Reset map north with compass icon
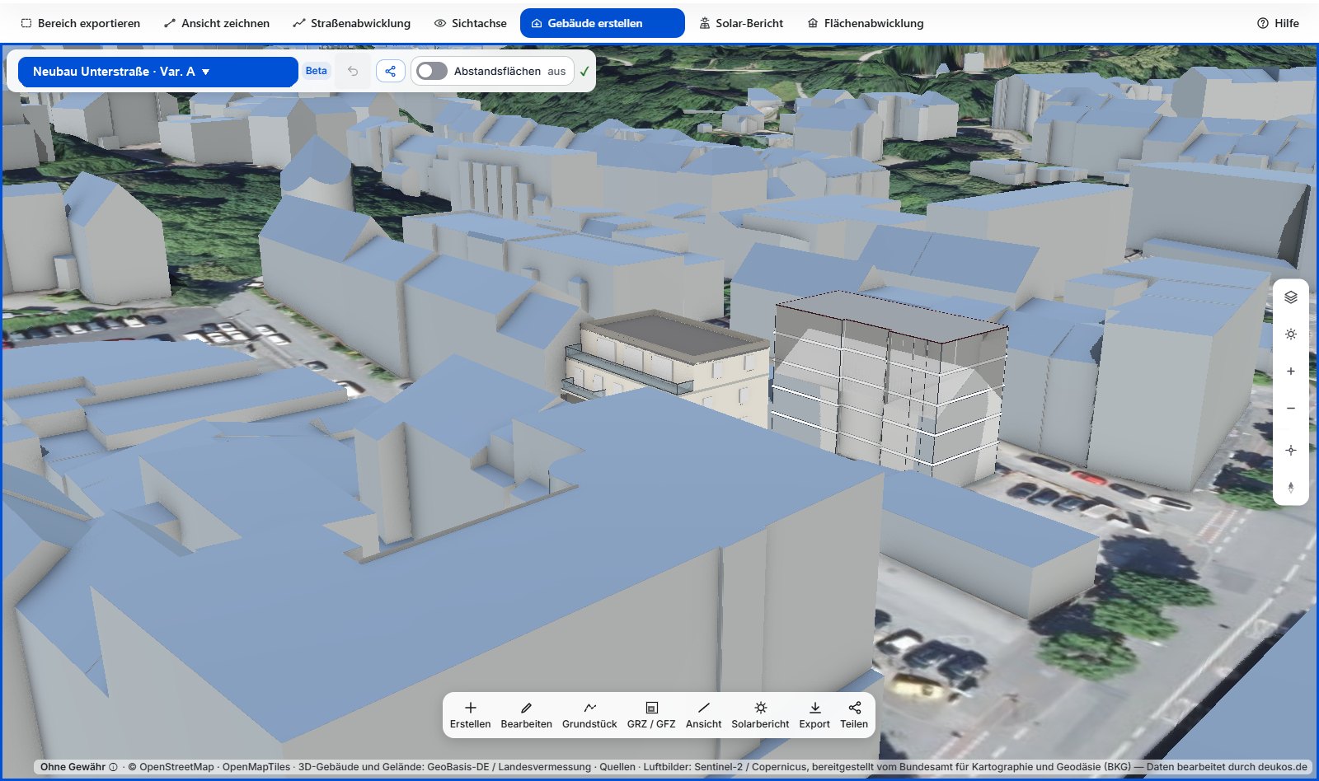The image size is (1319, 781). [x=1291, y=487]
